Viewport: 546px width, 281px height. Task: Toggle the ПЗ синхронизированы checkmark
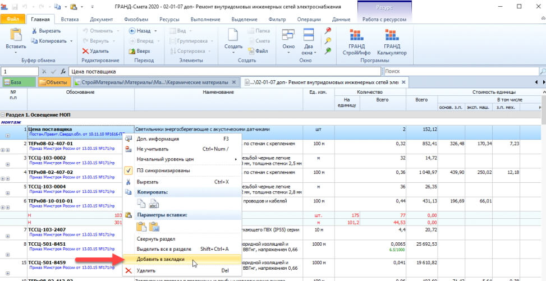point(129,171)
